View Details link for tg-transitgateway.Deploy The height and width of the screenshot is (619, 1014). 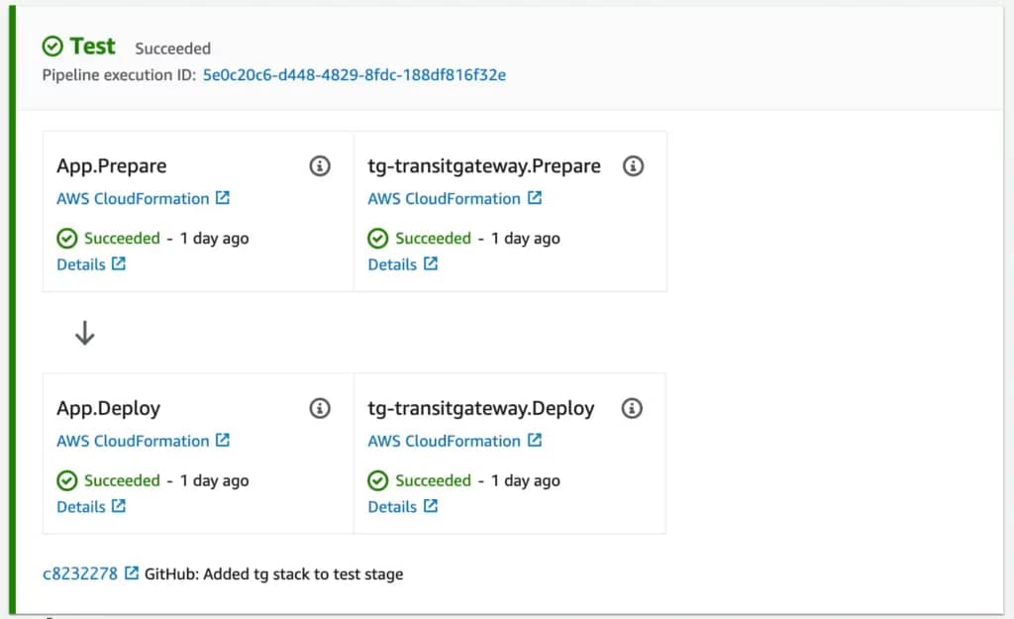(x=392, y=506)
